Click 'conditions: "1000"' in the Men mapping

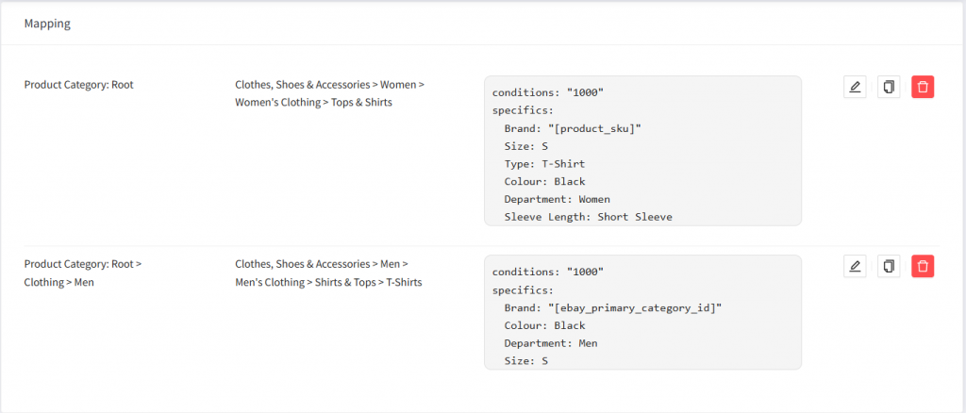(547, 272)
